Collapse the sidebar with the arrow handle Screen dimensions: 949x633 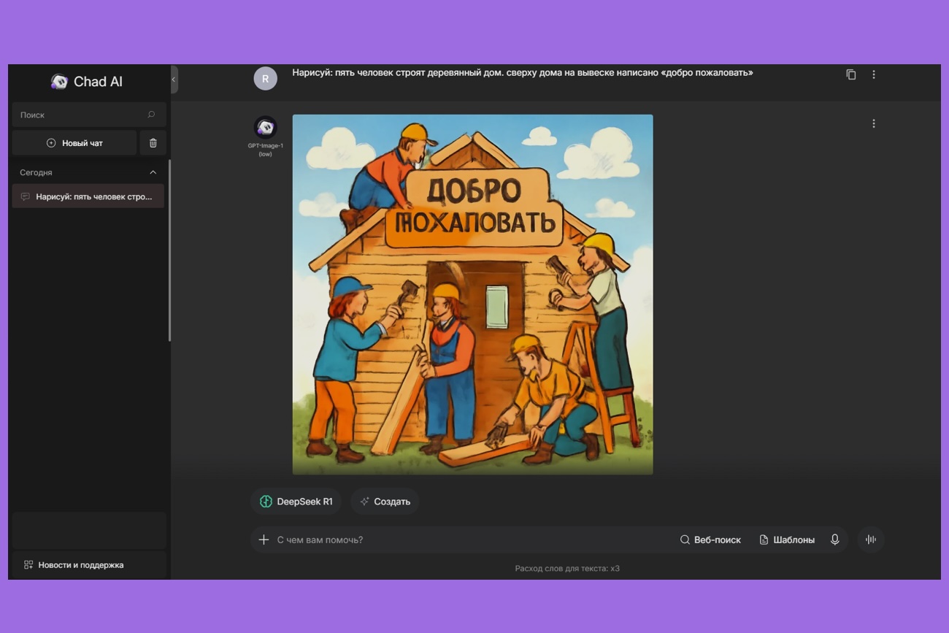click(174, 80)
